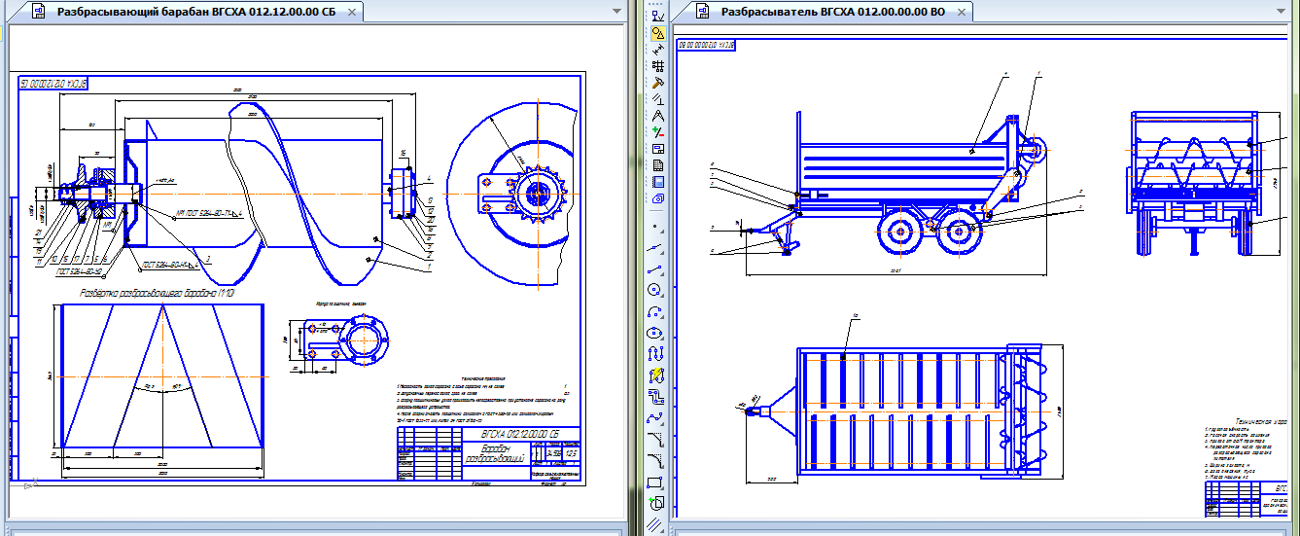Select the Chamfer tool
Viewport: 1300px width, 536px height.
(x=656, y=440)
